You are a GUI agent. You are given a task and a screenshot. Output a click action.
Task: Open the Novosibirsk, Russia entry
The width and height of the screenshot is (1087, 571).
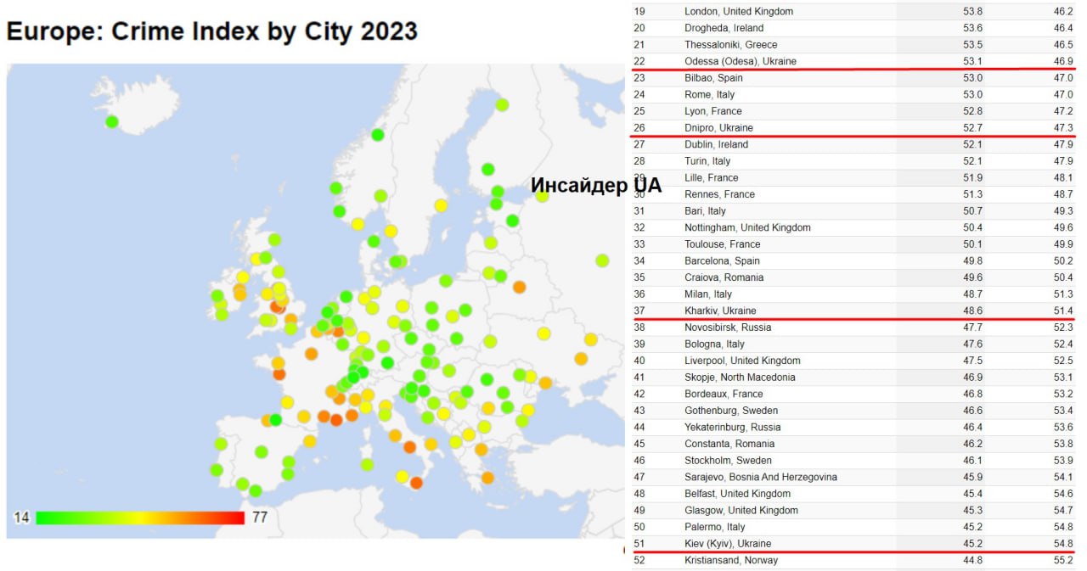pyautogui.click(x=727, y=327)
